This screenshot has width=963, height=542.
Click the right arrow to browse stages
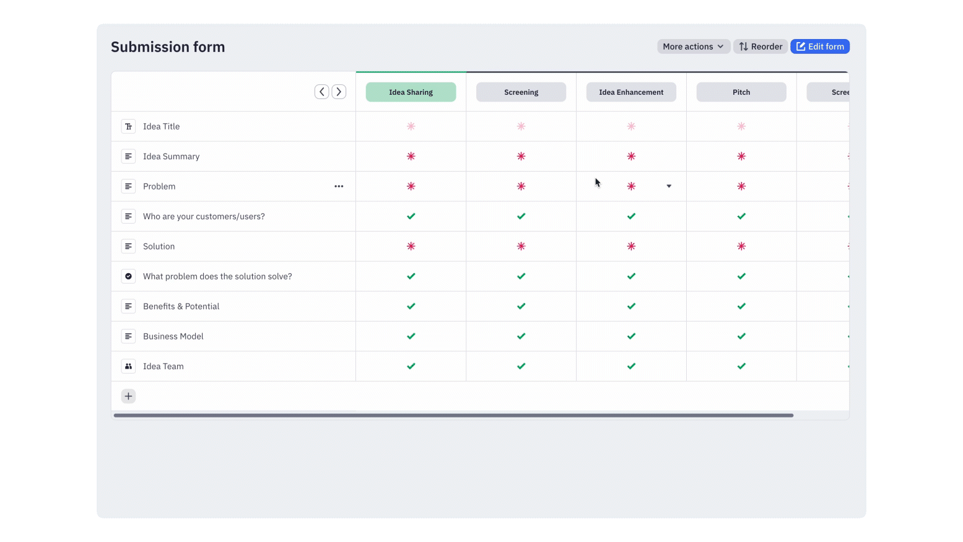339,91
